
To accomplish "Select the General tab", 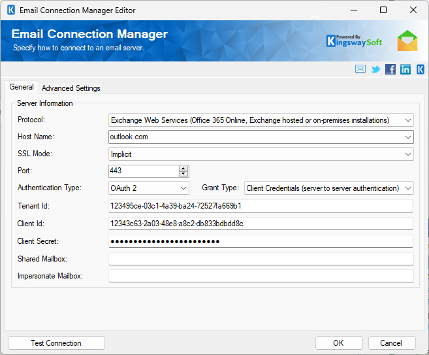I will (22, 88).
